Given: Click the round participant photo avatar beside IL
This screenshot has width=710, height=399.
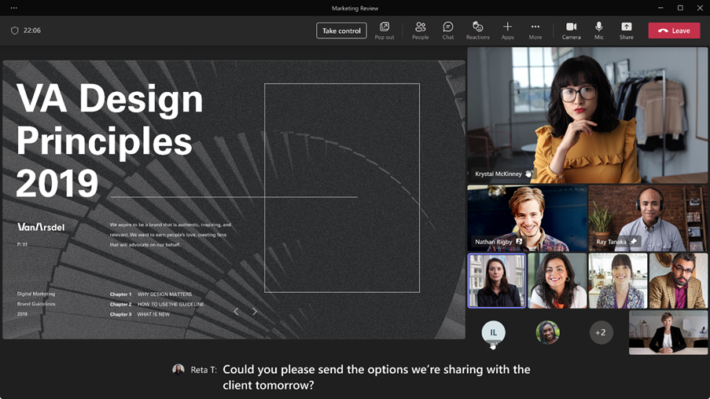Looking at the screenshot, I should point(547,332).
